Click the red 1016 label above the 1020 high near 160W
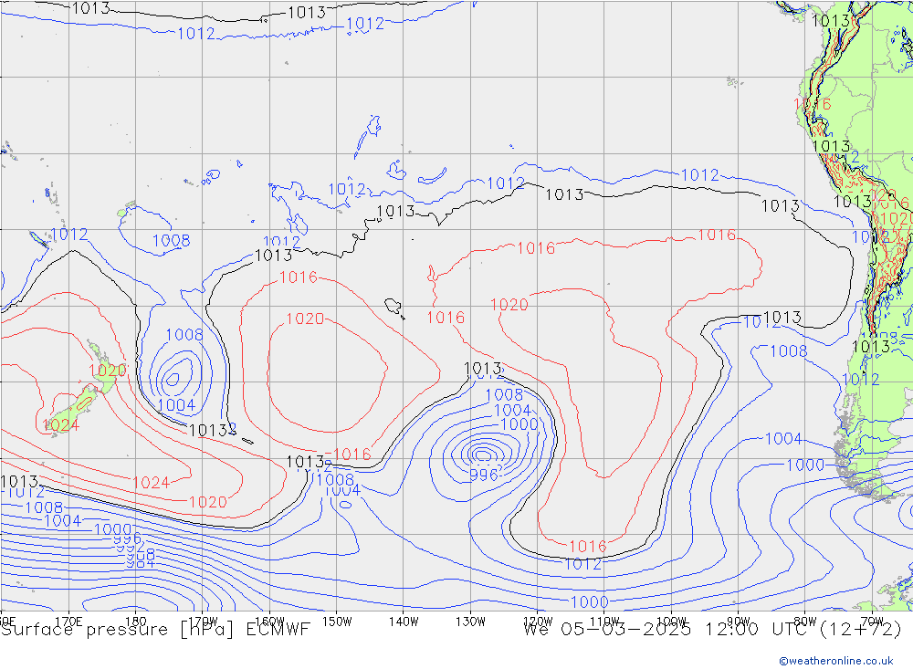 pyautogui.click(x=299, y=277)
